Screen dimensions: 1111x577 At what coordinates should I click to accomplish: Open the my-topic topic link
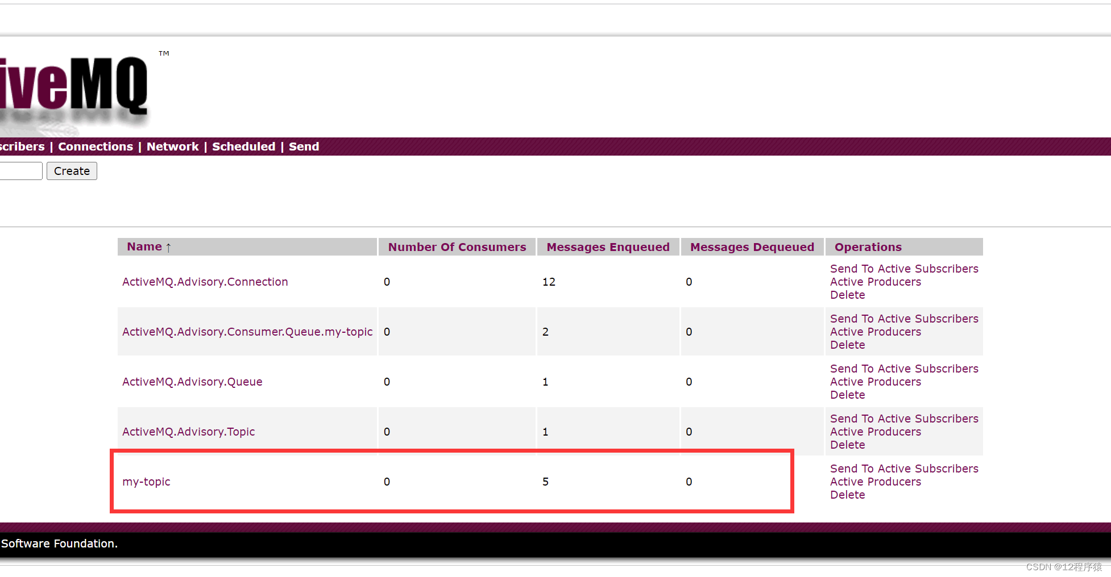[146, 482]
